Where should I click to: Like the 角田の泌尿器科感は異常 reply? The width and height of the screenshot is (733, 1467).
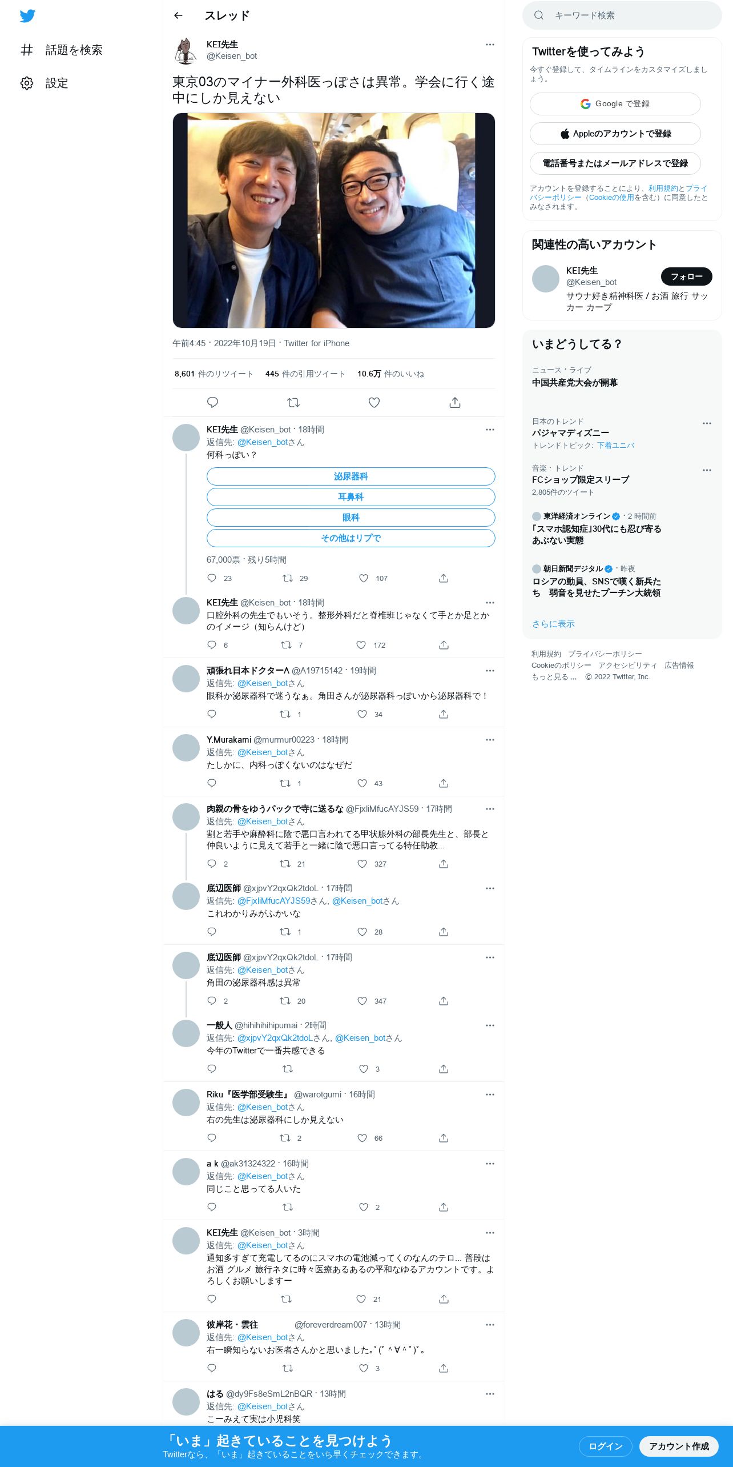click(362, 1001)
